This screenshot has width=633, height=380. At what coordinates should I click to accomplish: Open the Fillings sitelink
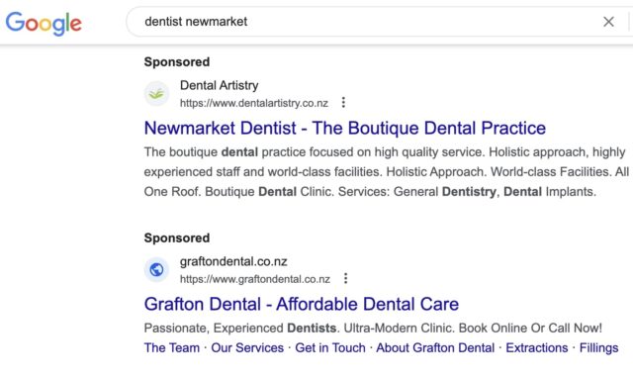coord(598,347)
